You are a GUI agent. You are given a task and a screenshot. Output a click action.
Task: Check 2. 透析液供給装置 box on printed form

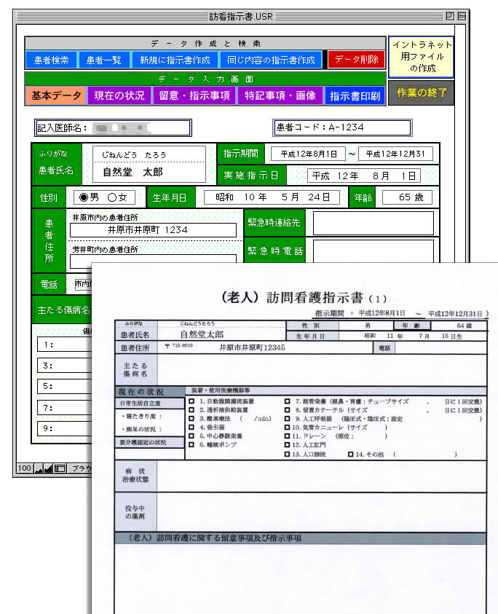[191, 409]
